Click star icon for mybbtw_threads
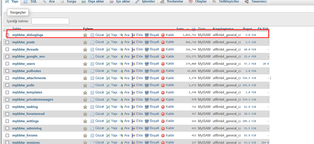This screenshot has width=314, height=144. pyautogui.click(x=85, y=49)
